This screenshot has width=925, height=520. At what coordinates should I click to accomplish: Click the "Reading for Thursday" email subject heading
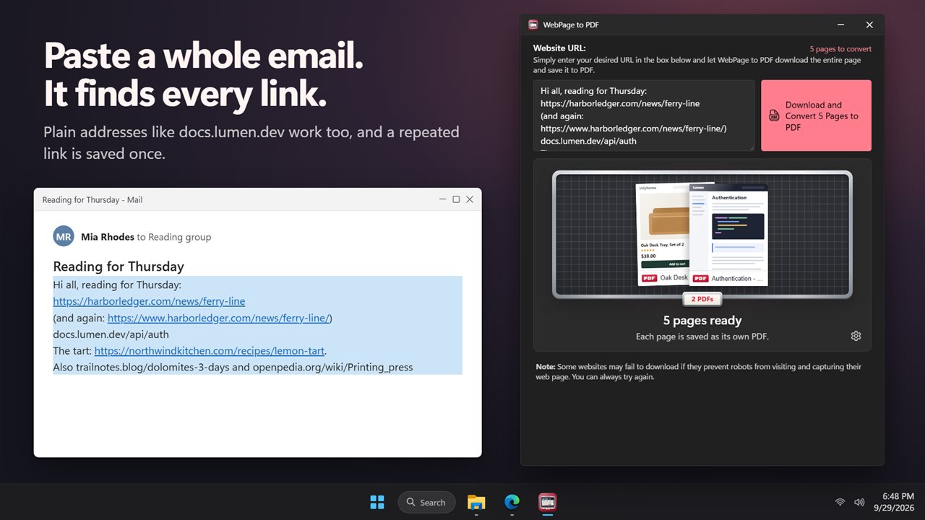119,266
